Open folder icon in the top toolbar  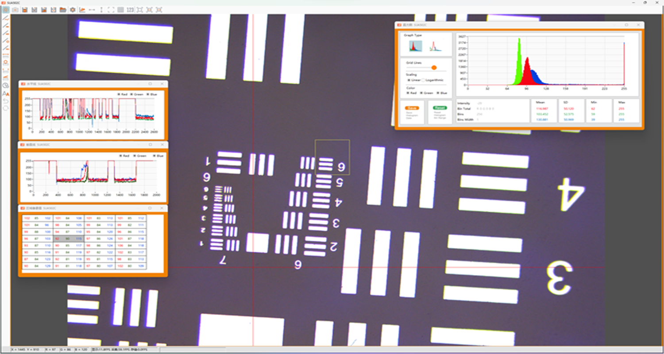point(63,10)
